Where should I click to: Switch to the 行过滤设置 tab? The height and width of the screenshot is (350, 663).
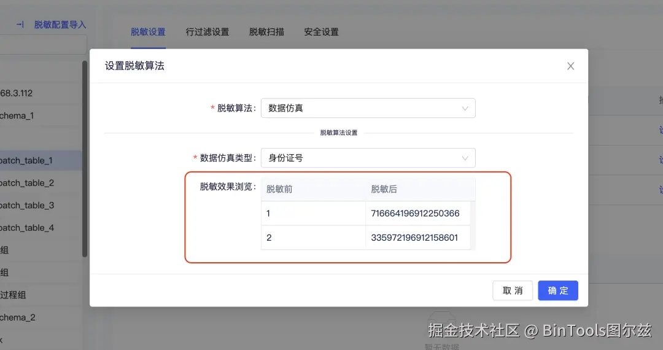(x=207, y=32)
